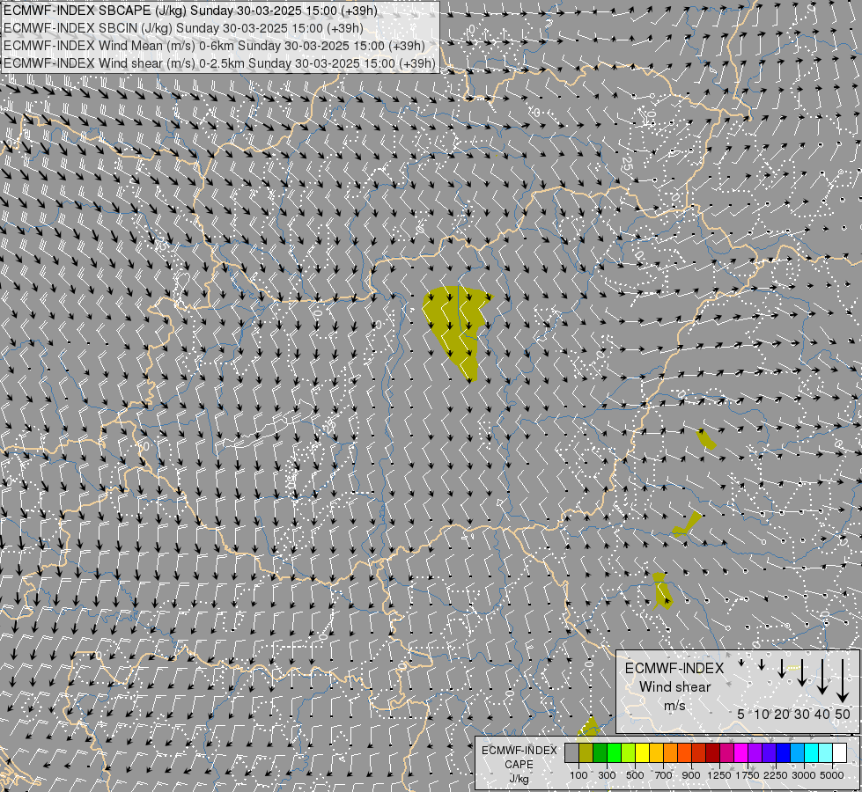The width and height of the screenshot is (862, 792).
Task: Click the orange CAPE swatch above 700
Action: tap(670, 753)
